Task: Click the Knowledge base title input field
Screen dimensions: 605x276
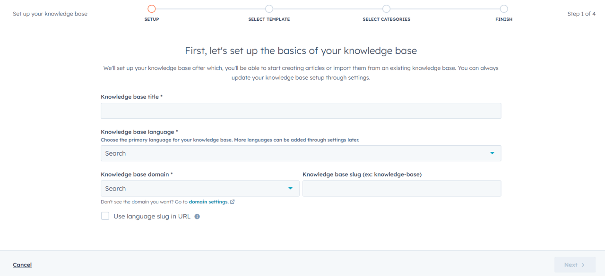Action: 301,110
